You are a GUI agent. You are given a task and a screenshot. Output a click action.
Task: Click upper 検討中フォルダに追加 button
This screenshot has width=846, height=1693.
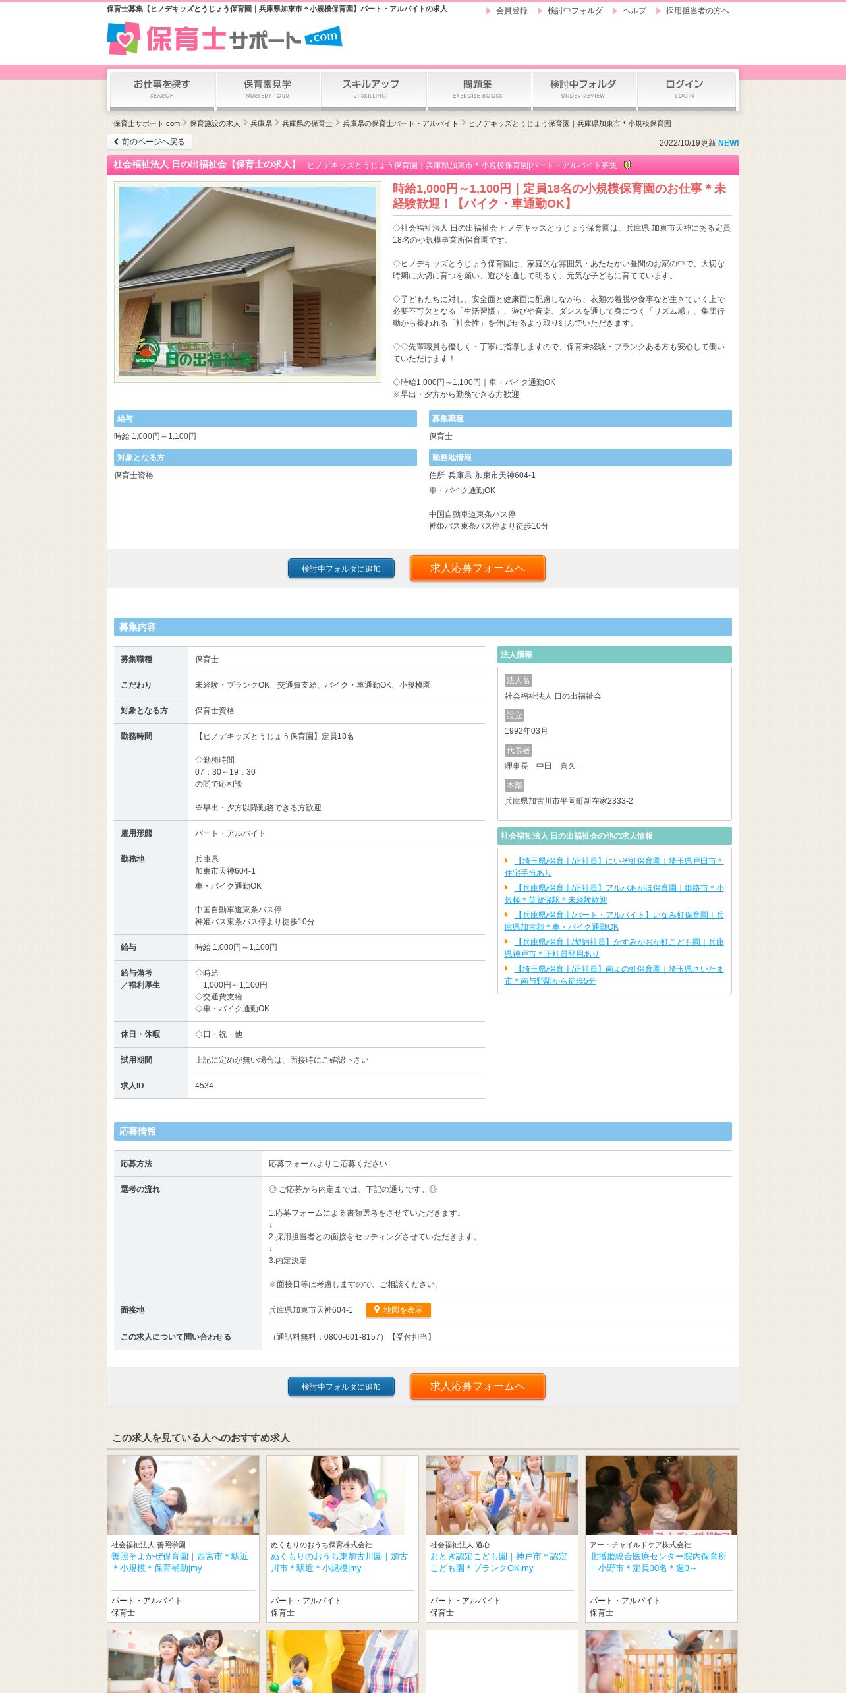[x=341, y=568]
